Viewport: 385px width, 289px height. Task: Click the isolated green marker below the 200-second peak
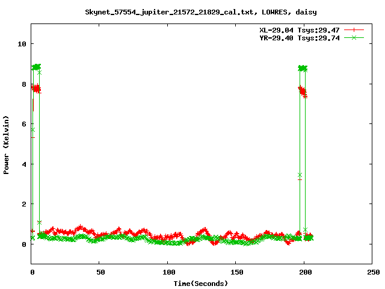pyautogui.click(x=300, y=175)
